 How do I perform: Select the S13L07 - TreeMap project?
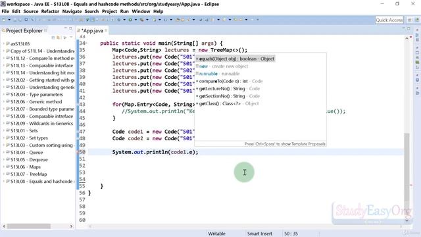point(28,174)
